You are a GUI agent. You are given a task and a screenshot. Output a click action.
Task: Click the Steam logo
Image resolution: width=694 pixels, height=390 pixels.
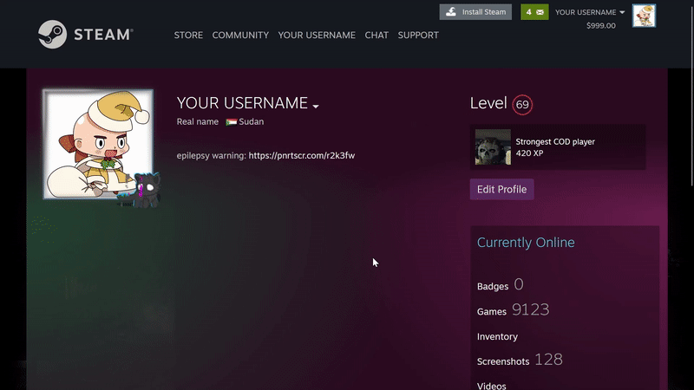(85, 35)
